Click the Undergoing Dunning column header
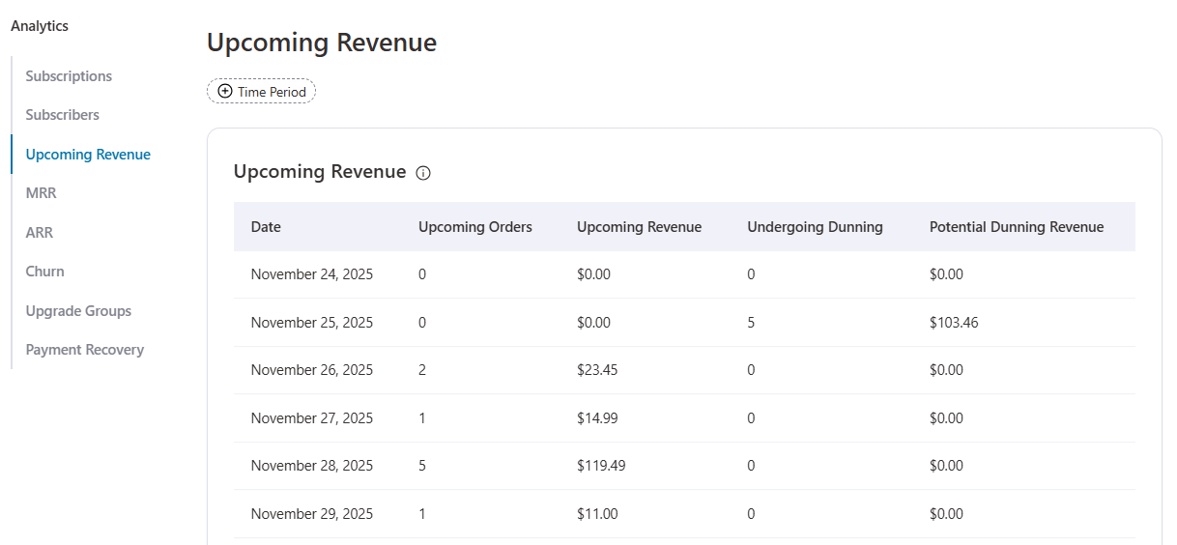Screen dimensions: 1177x545 click(815, 227)
